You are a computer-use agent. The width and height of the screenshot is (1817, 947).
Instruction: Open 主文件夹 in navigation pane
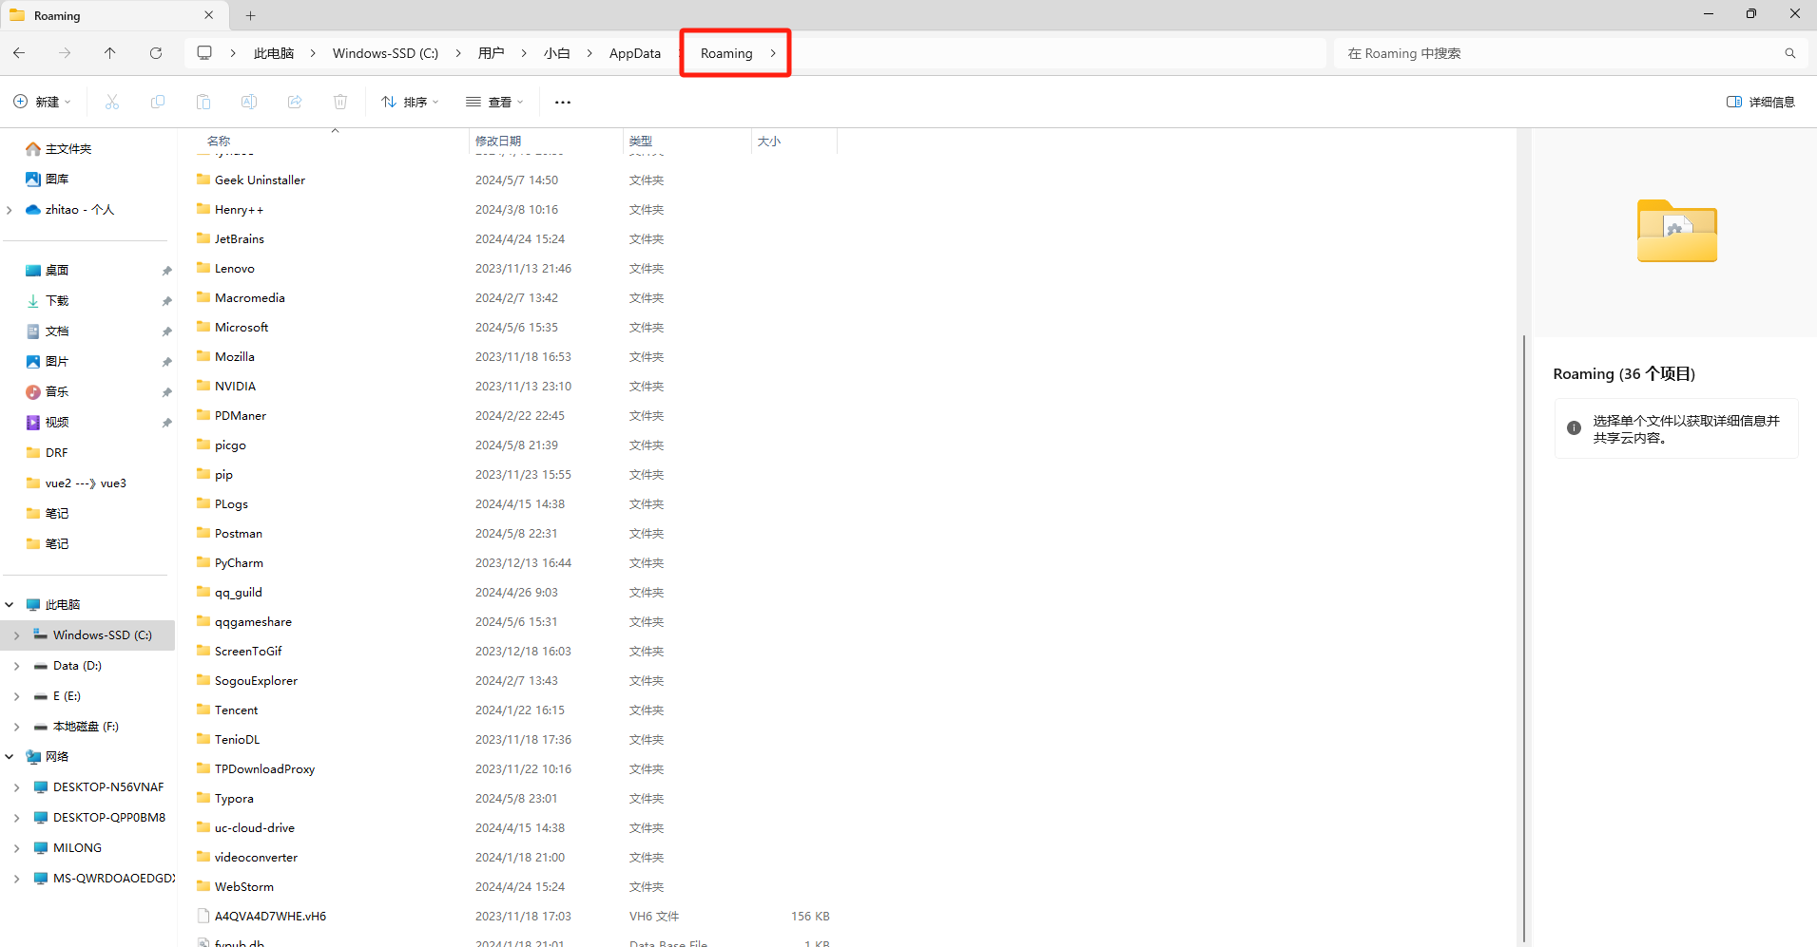point(68,149)
